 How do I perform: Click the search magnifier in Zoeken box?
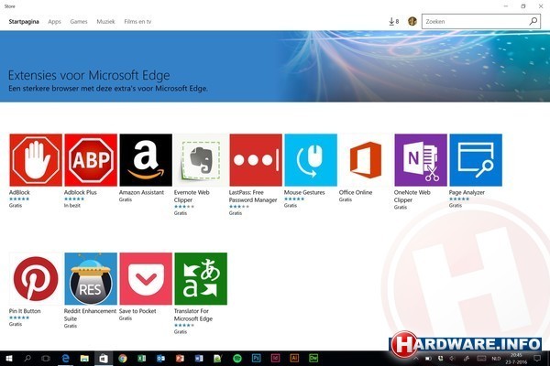point(533,21)
